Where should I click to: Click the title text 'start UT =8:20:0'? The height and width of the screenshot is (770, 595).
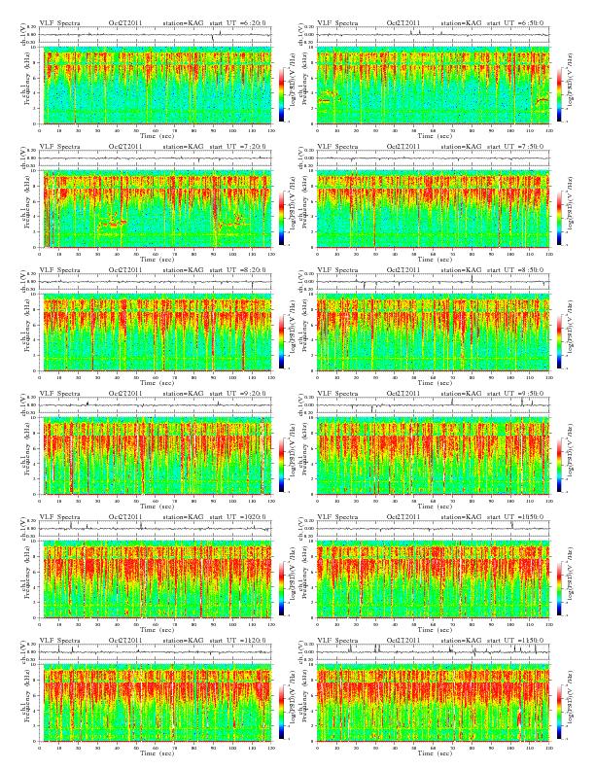pos(238,270)
